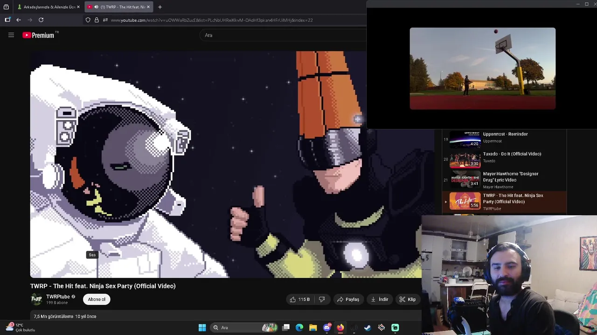Switch to Arkadaşlarınızla & Ailenizle tab

click(x=48, y=7)
